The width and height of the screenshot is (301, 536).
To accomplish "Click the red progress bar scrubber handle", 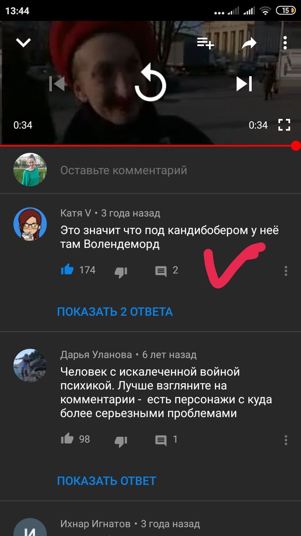I will coord(296,146).
